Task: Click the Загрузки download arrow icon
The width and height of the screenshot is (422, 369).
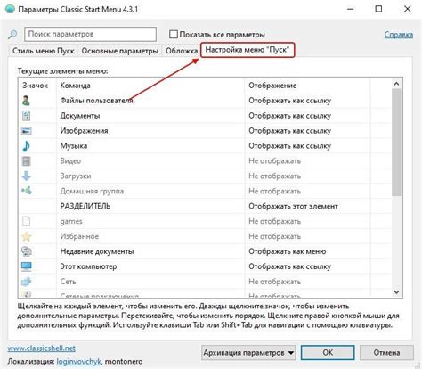Action: 26,176
